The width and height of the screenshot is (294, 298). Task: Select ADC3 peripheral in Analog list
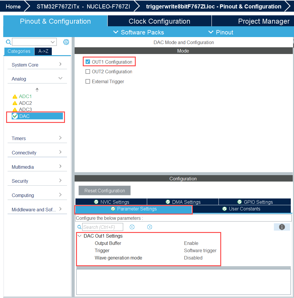[x=25, y=109]
